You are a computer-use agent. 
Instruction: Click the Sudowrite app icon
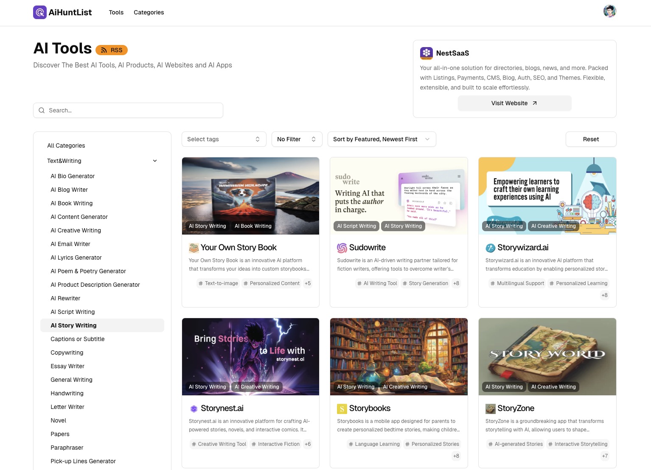pos(342,247)
